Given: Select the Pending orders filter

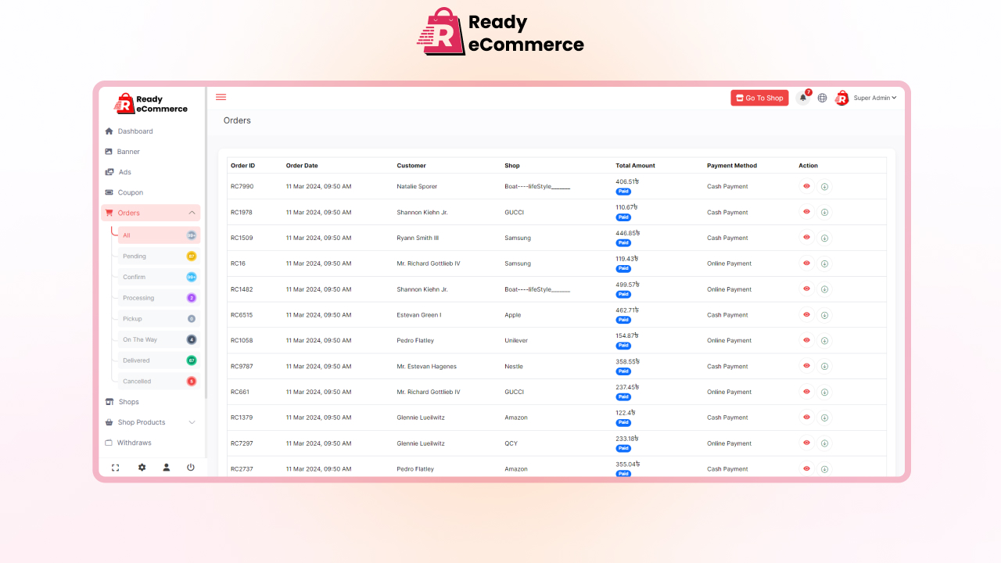Looking at the screenshot, I should pos(134,256).
